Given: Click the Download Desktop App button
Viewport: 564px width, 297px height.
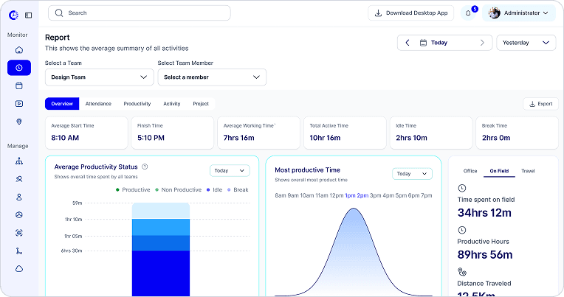Looking at the screenshot, I should point(410,13).
